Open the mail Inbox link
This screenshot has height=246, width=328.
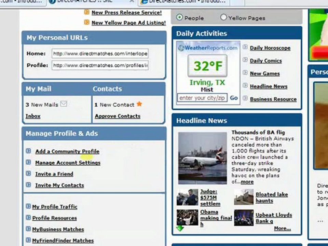[33, 116]
